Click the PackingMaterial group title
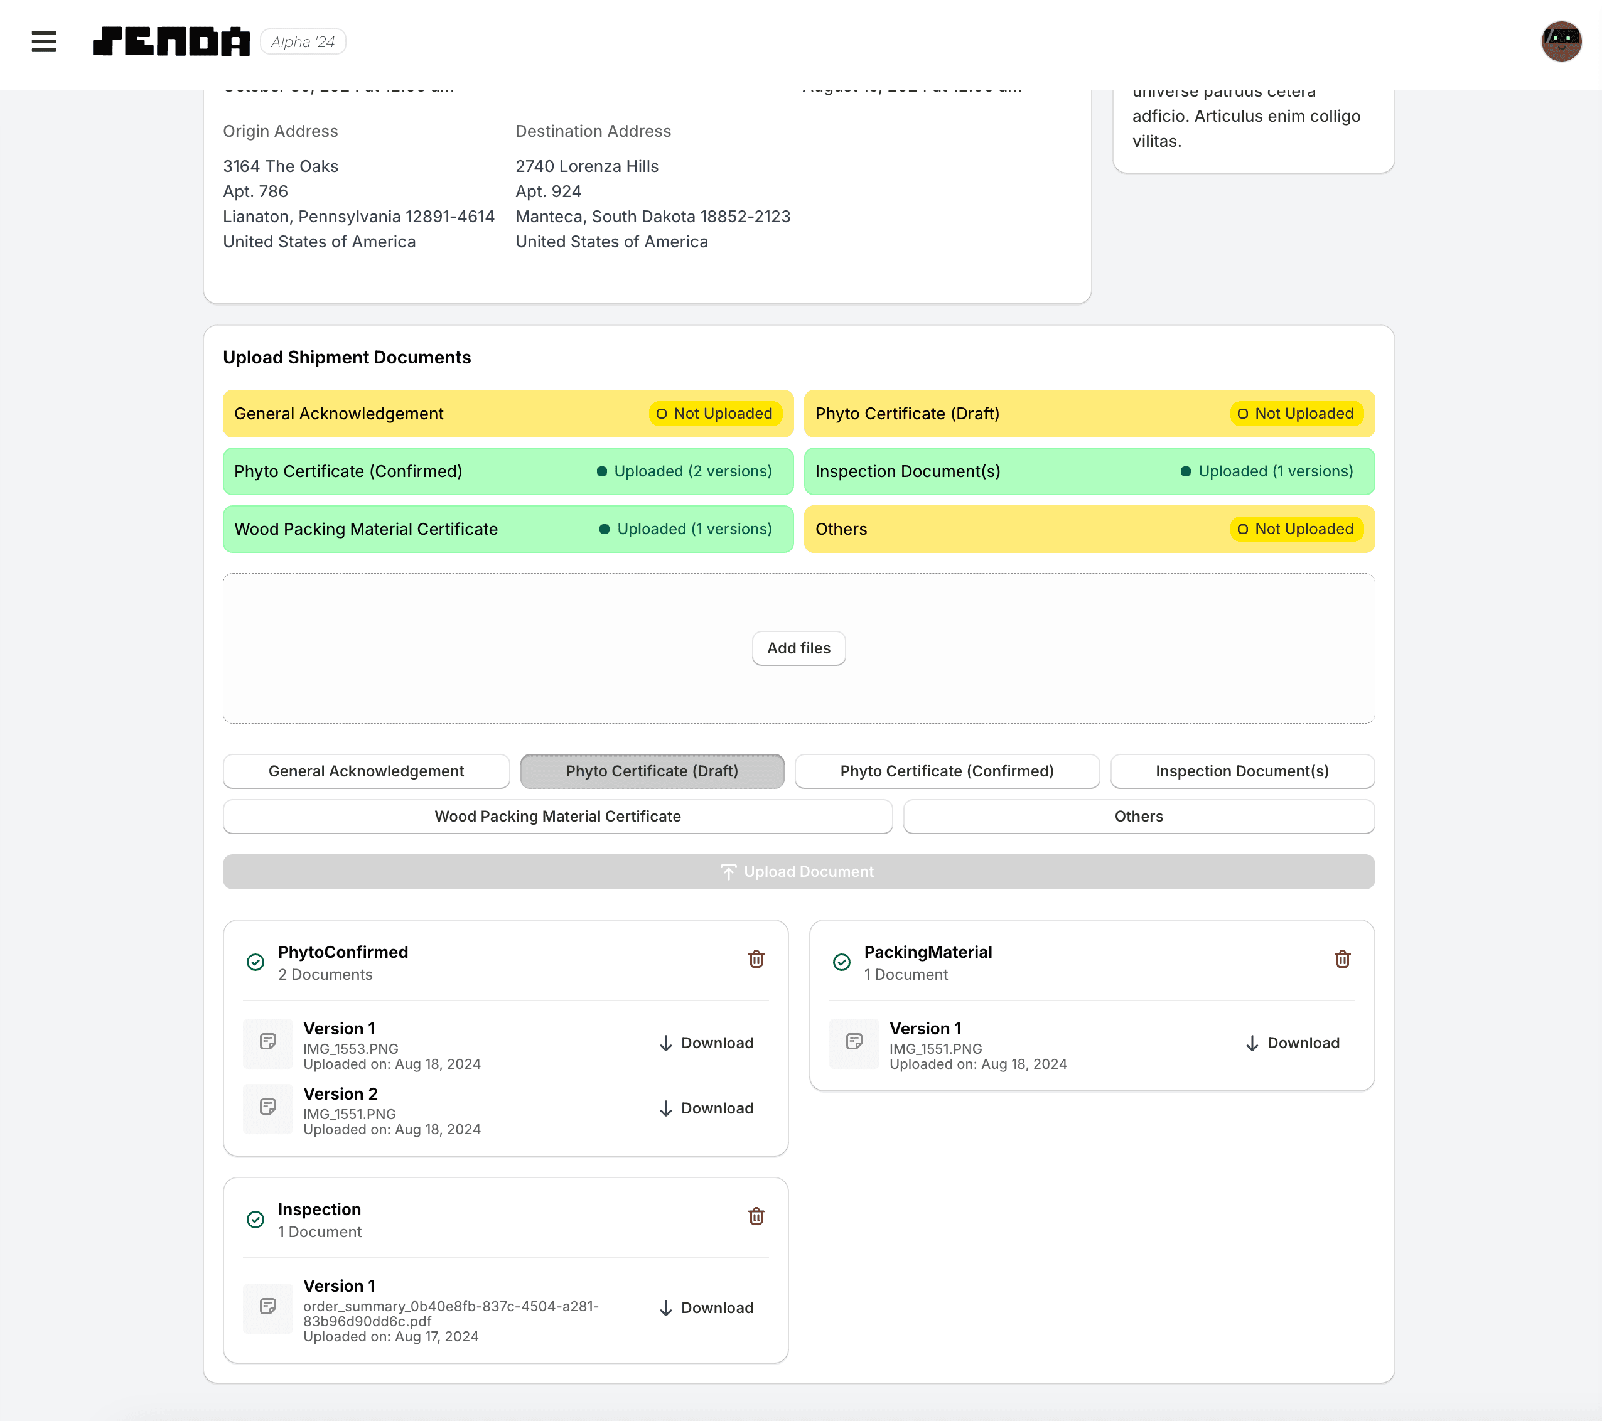 927,952
